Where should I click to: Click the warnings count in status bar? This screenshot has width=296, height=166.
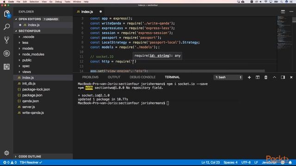tap(13, 162)
